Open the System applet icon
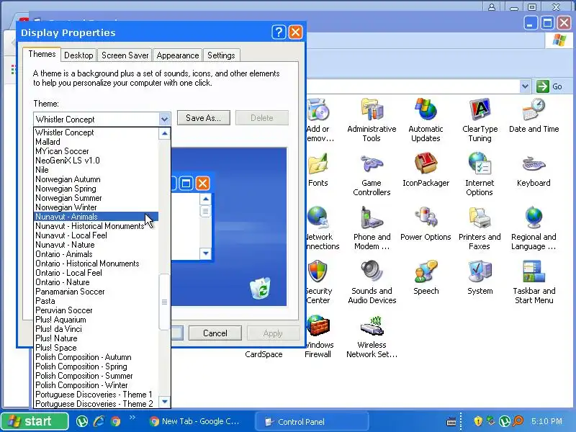 pyautogui.click(x=480, y=277)
